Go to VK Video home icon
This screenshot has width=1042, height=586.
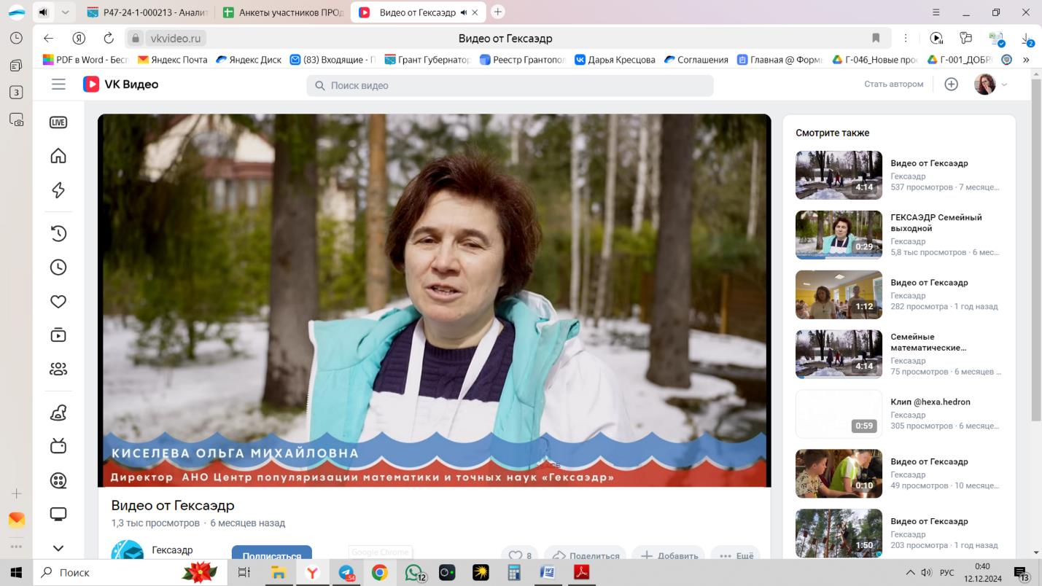58,156
